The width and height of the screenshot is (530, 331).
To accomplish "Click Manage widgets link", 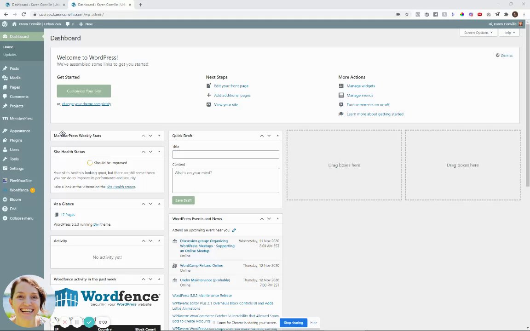I will click(x=361, y=86).
